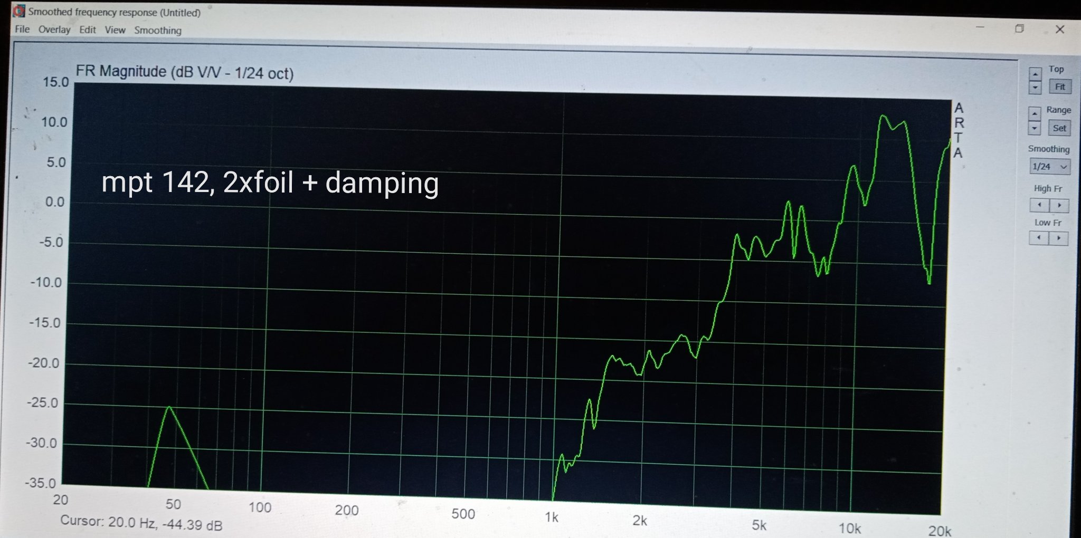Viewport: 1081px width, 538px height.
Task: Open the Edit menu
Action: (88, 30)
